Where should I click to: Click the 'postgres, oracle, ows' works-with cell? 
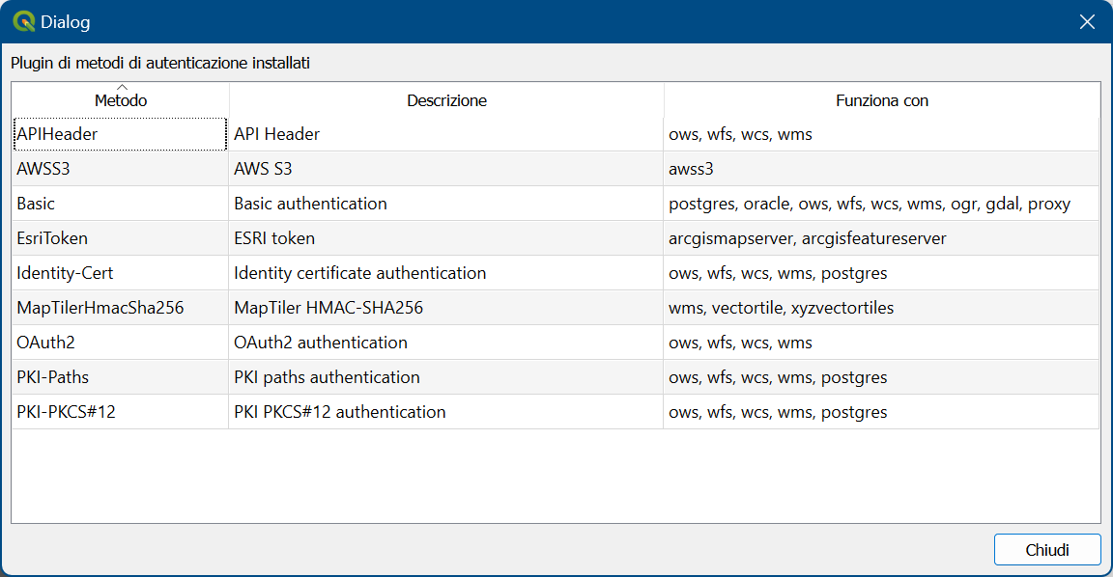[881, 204]
